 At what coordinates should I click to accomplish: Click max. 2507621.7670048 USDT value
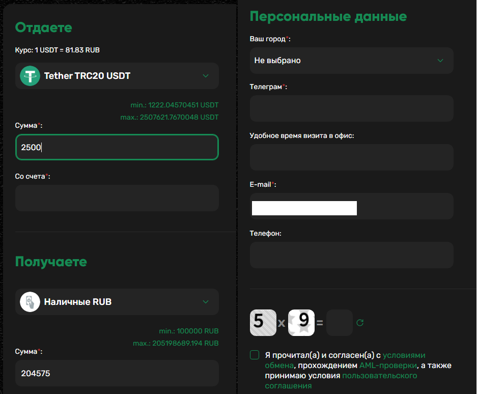click(170, 117)
